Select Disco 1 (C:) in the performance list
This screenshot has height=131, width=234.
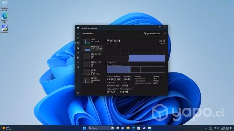pos(93,64)
